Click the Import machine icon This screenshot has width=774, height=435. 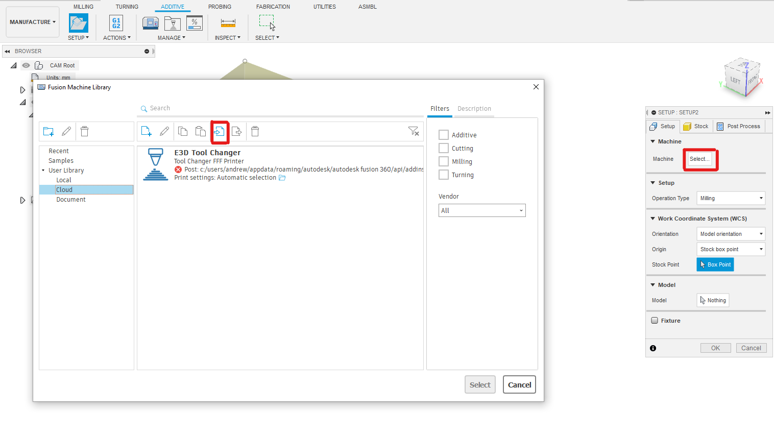219,132
